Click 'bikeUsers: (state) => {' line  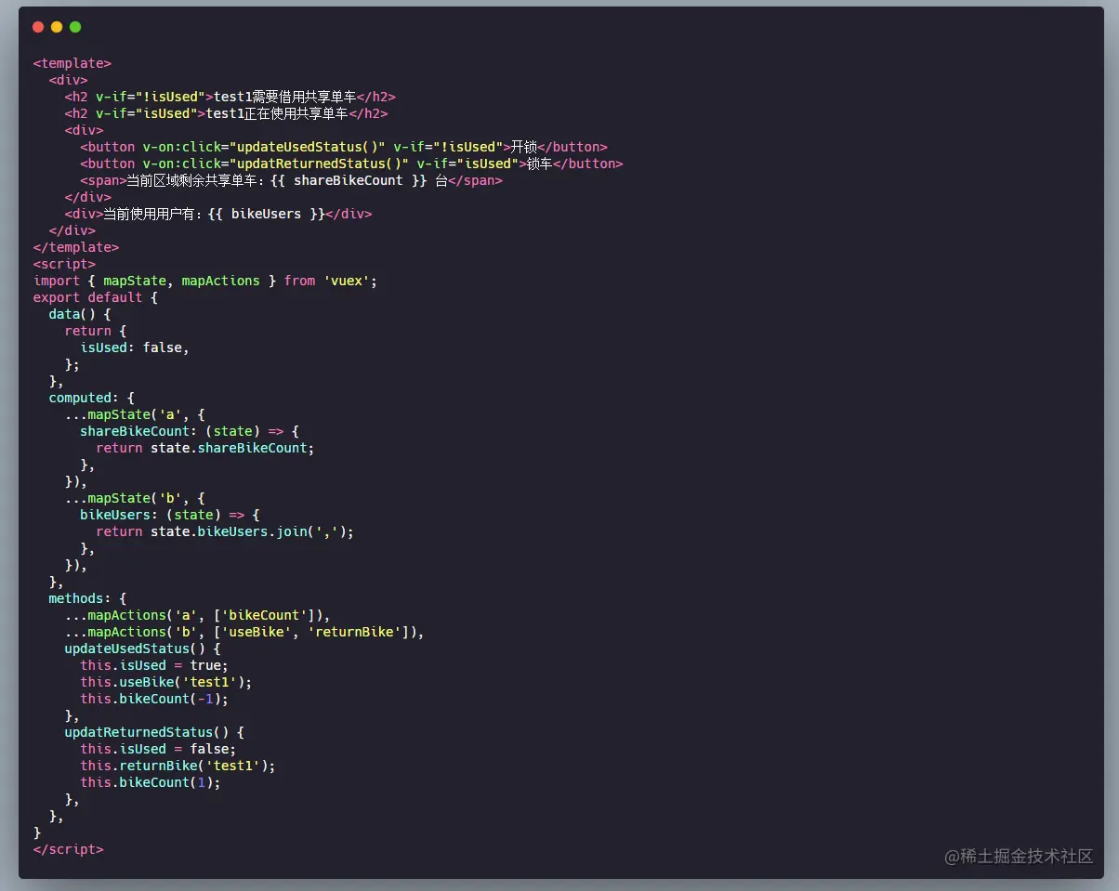(x=170, y=515)
